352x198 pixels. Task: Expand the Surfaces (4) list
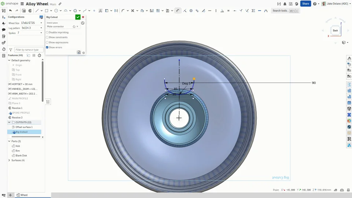pyautogui.click(x=9, y=160)
